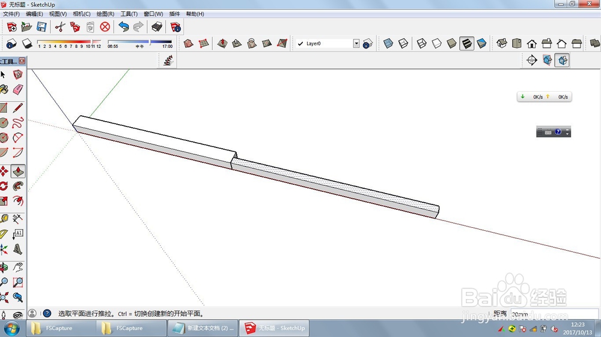Click the spring plugin icon
The width and height of the screenshot is (601, 337).
(168, 61)
